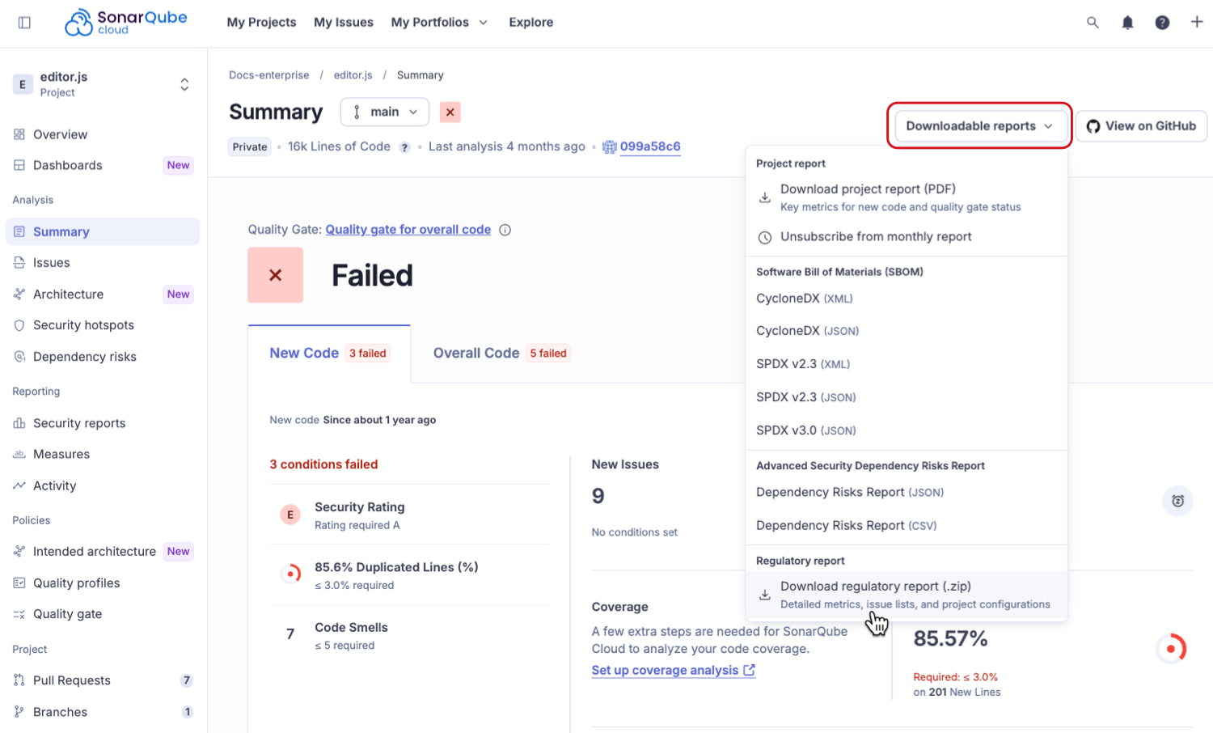Click the Duplicated Lines indicator icon
Screen dimensions: 1213x733
pyautogui.click(x=290, y=574)
